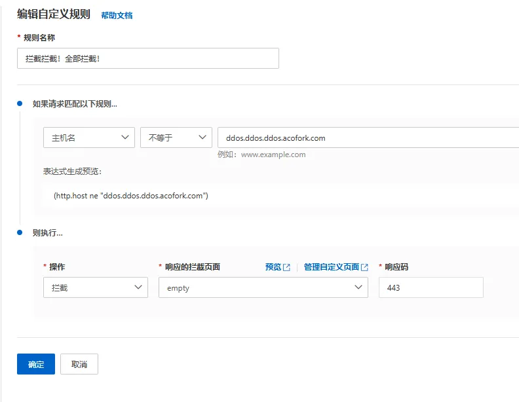
Task: Click the 响应码 field containing 443
Action: tap(431, 287)
